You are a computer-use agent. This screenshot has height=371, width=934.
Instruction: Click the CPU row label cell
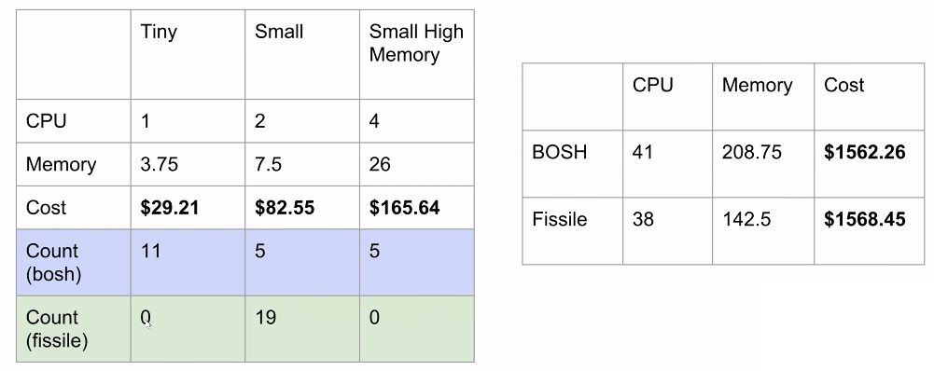[74, 121]
